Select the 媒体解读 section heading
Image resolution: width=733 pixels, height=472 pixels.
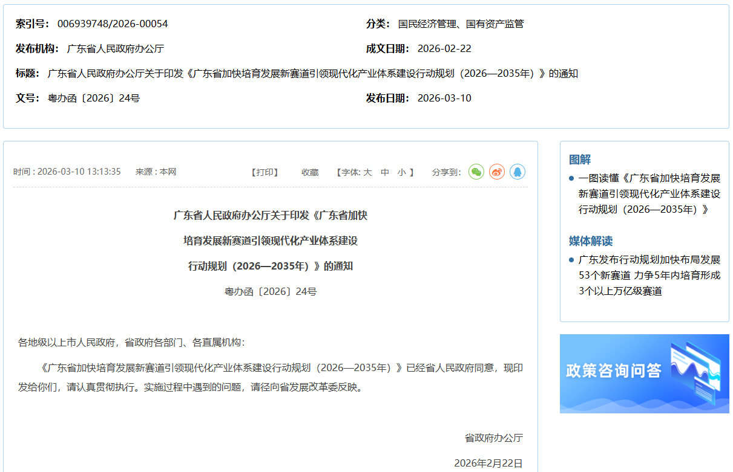click(x=591, y=241)
